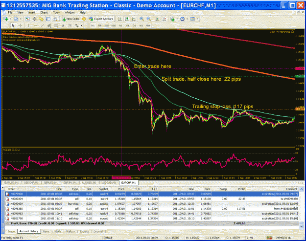Viewport: 306px width, 241px height.
Task: Expand the Arrows tool dropdown
Action: 81,25
